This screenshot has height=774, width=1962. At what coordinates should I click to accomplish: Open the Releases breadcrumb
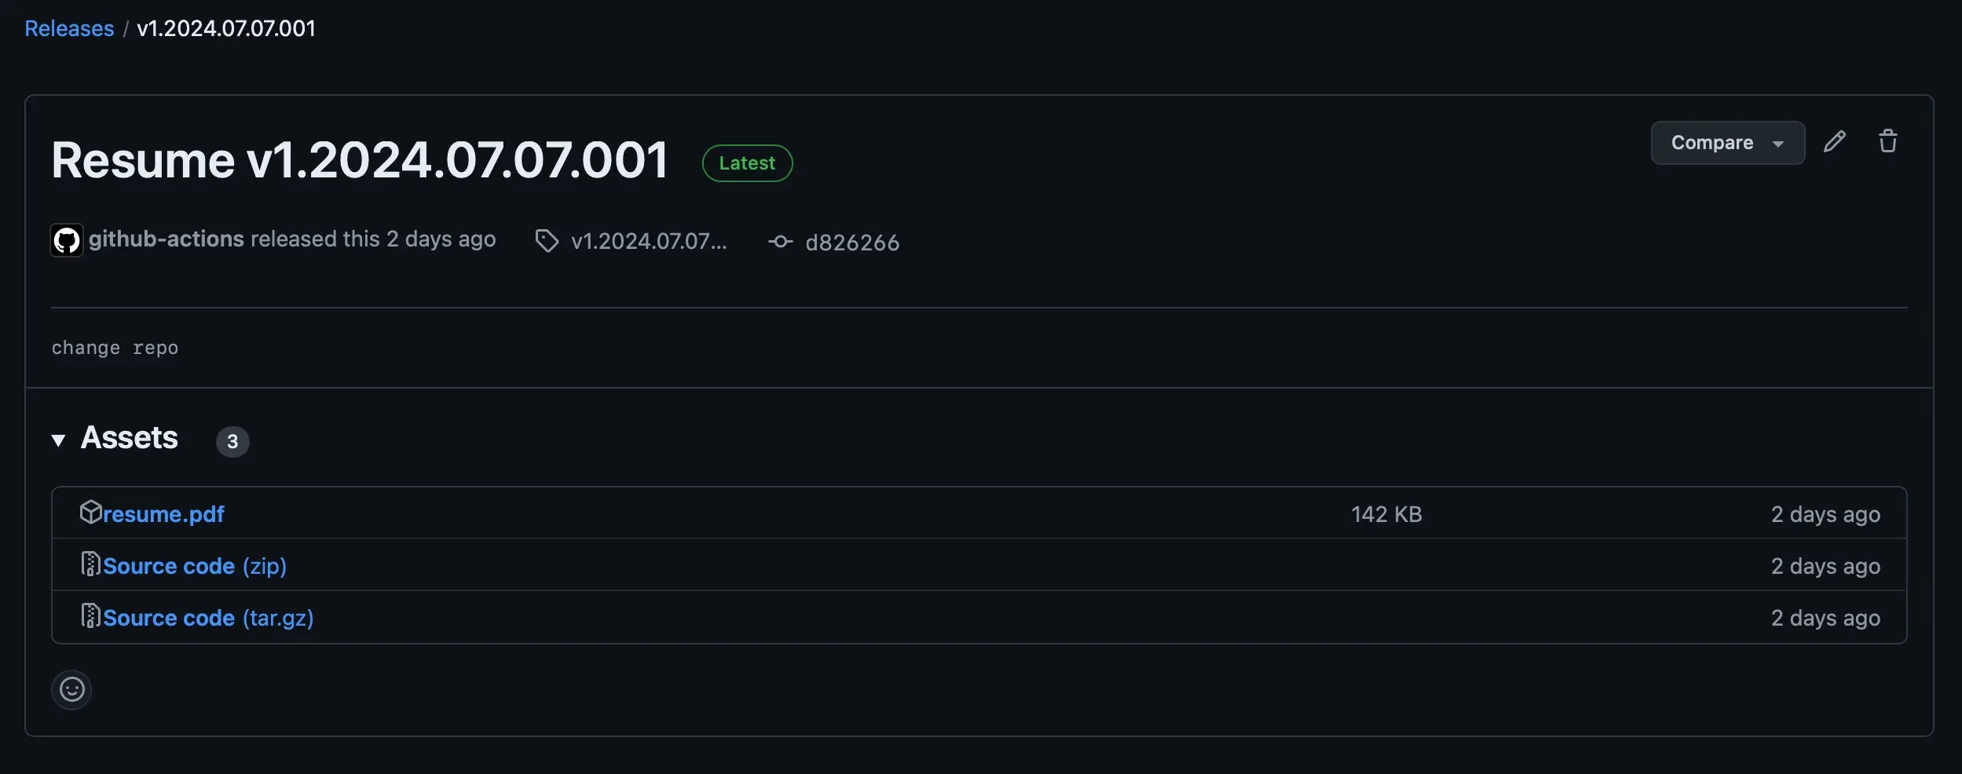(69, 27)
